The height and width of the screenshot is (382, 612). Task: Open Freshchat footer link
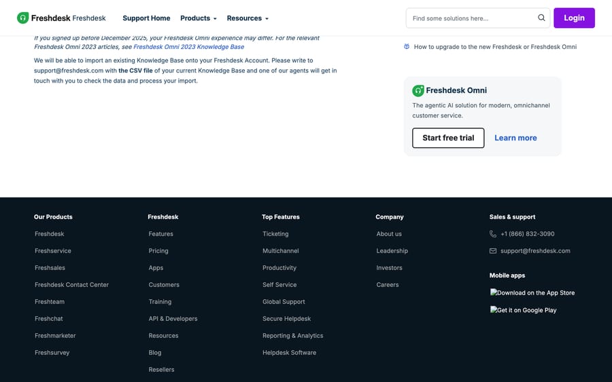click(x=48, y=318)
